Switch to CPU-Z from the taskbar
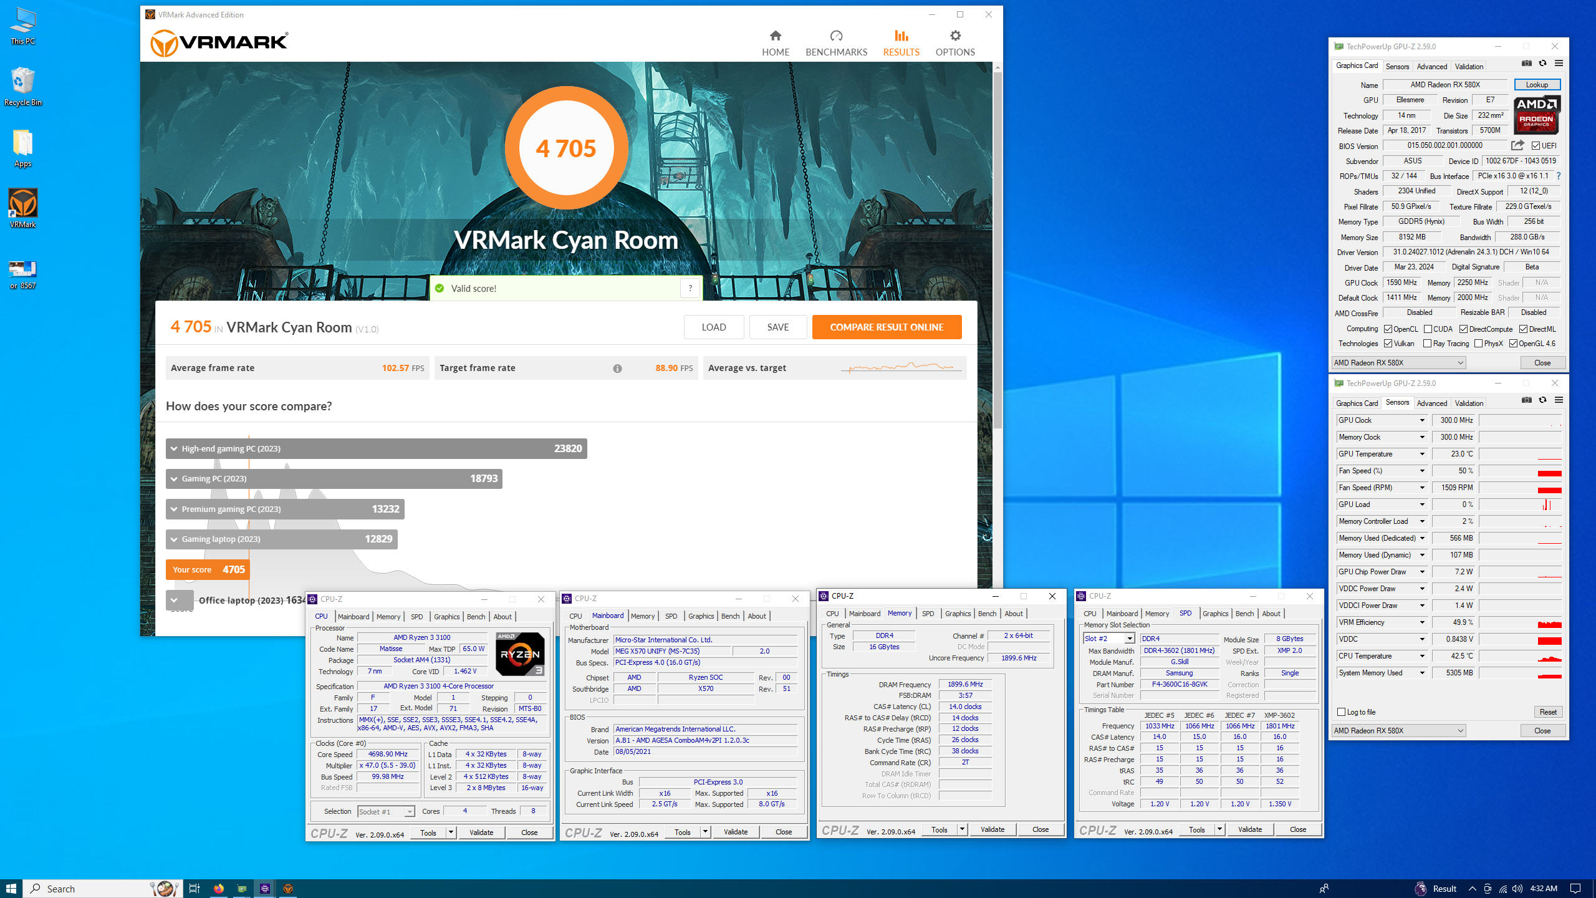The height and width of the screenshot is (898, 1596). pos(265,888)
